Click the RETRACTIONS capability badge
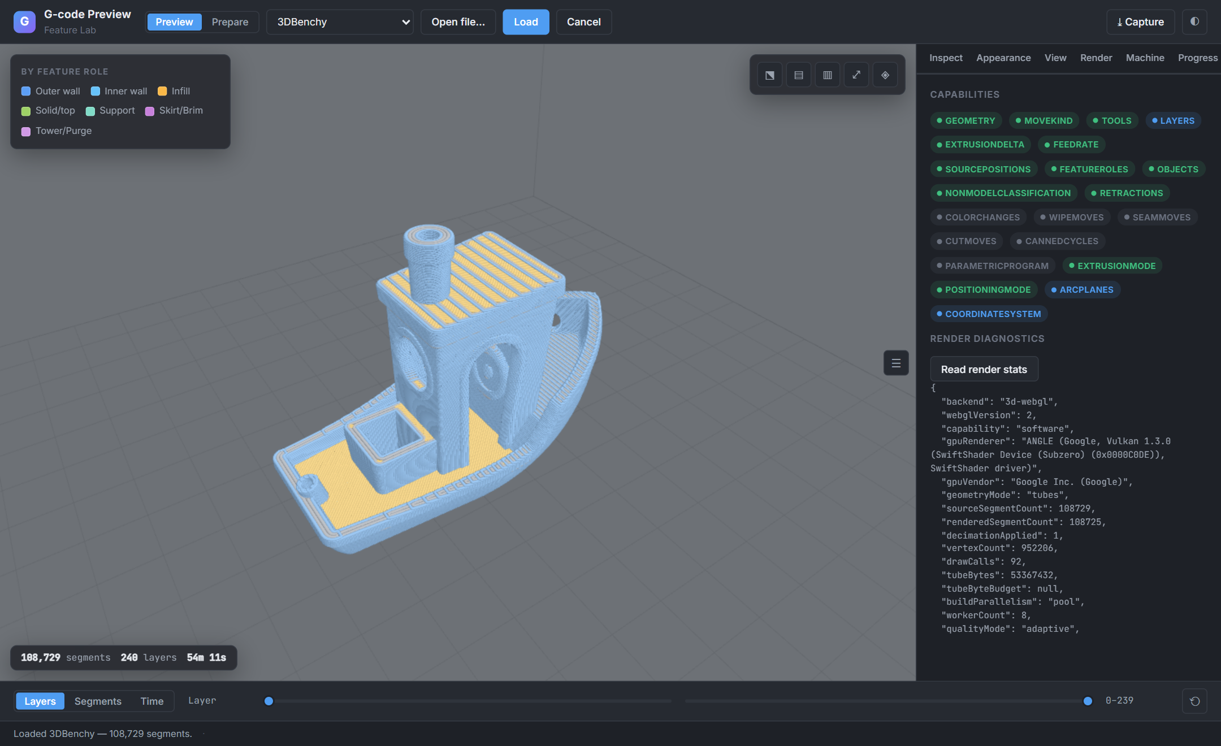 click(1127, 193)
